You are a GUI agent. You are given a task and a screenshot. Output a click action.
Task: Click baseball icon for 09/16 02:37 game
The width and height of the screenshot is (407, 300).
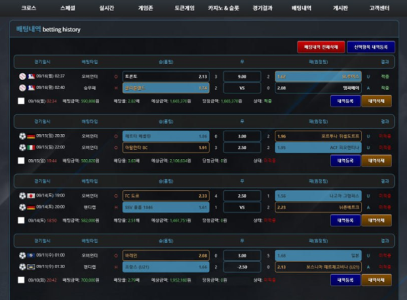click(x=22, y=77)
